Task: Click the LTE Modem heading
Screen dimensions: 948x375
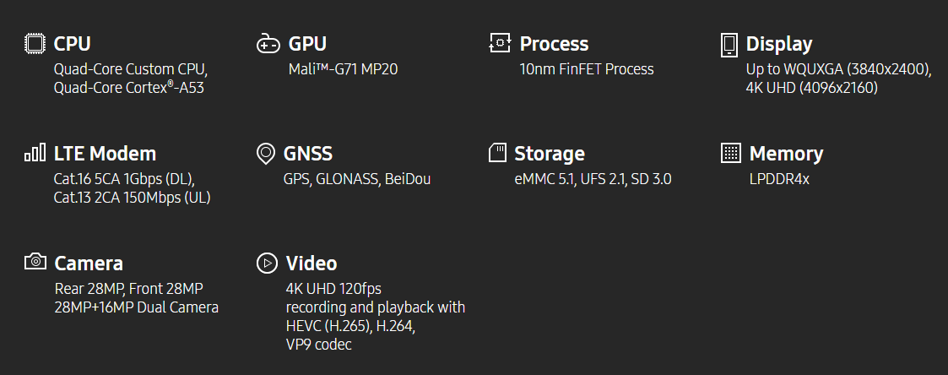Action: (105, 154)
